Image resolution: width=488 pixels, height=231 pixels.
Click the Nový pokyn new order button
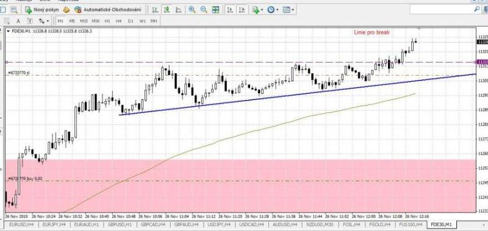[x=41, y=10]
